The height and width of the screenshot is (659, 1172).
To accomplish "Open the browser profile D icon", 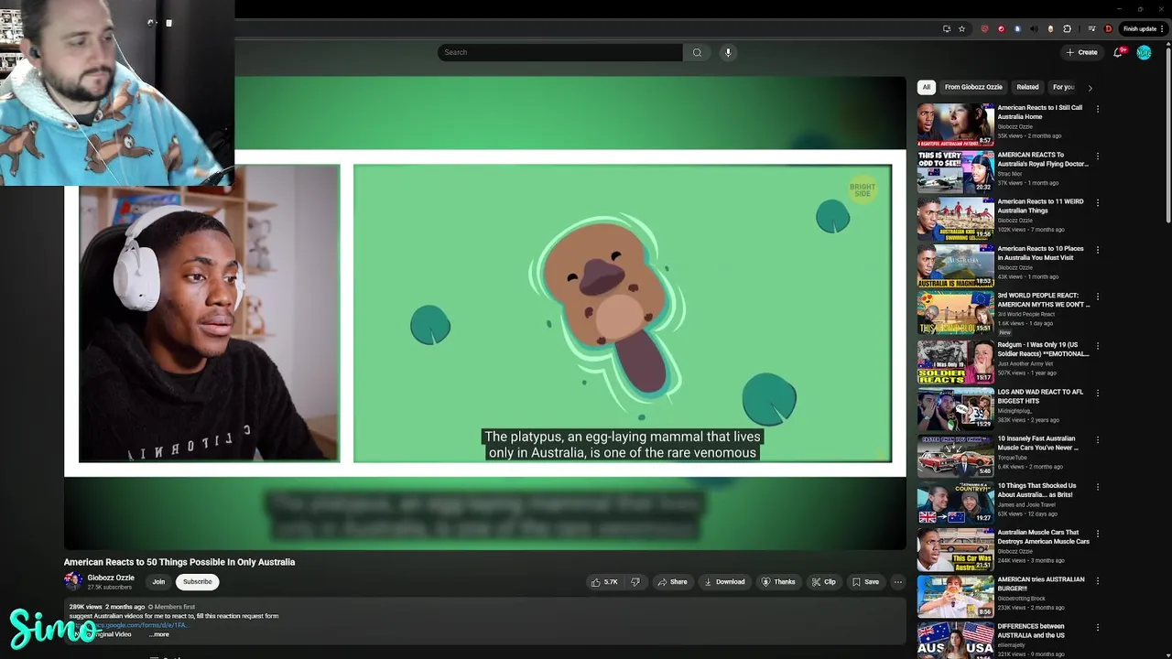I will [x=1108, y=28].
